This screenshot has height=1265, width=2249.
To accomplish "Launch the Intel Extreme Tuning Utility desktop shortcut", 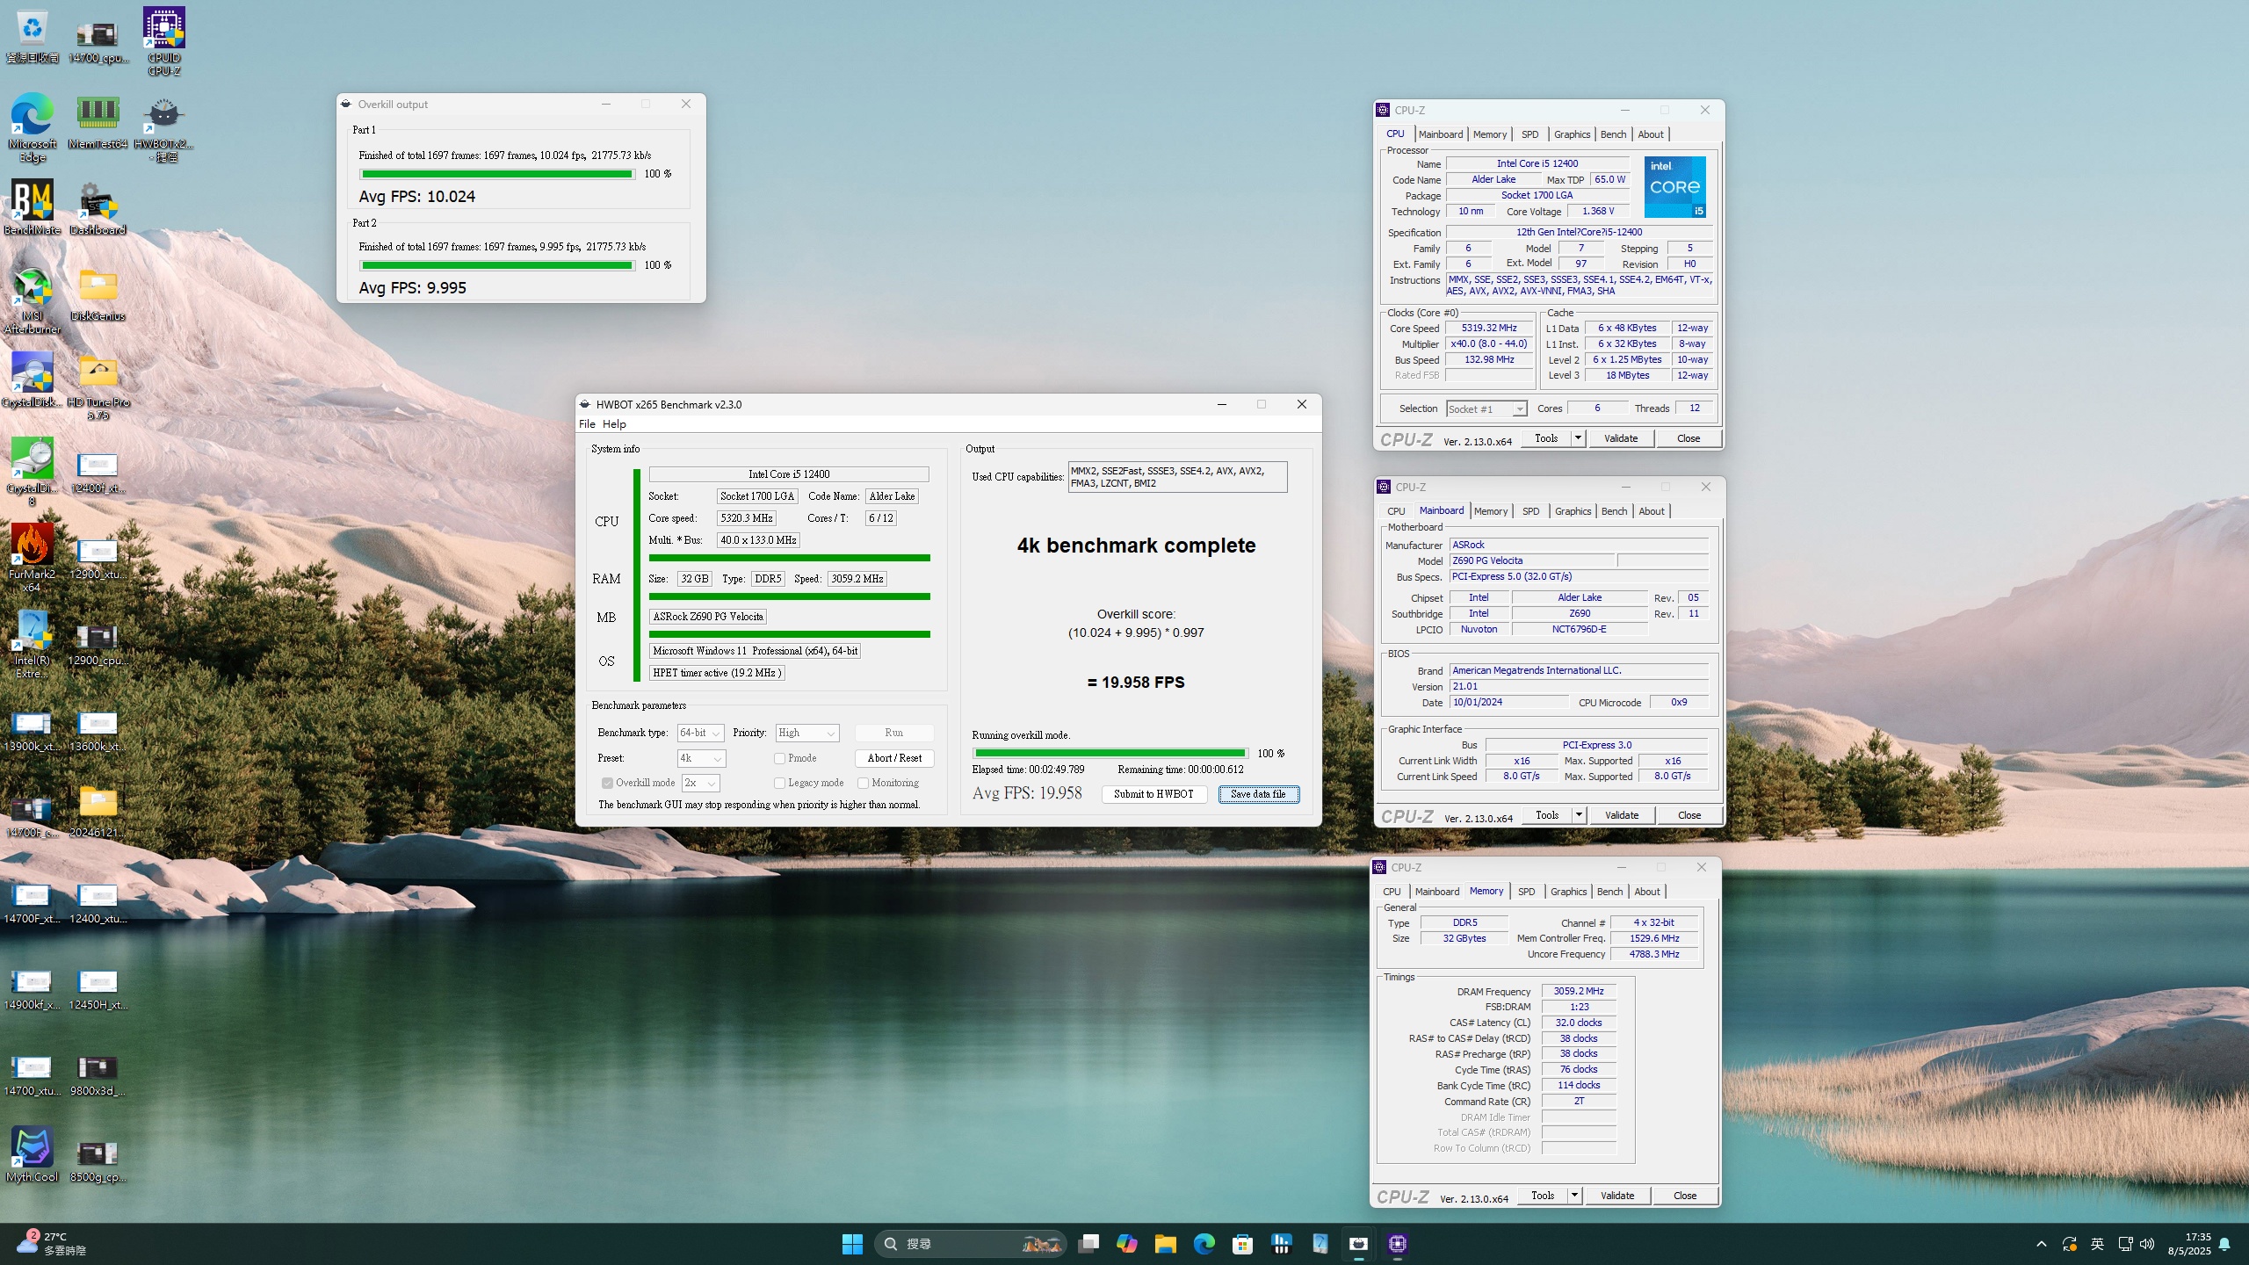I will (x=33, y=645).
